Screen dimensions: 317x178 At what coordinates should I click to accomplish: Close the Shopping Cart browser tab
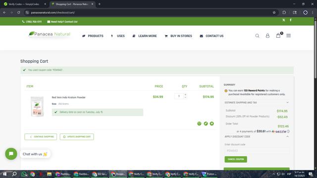[x=92, y=4]
